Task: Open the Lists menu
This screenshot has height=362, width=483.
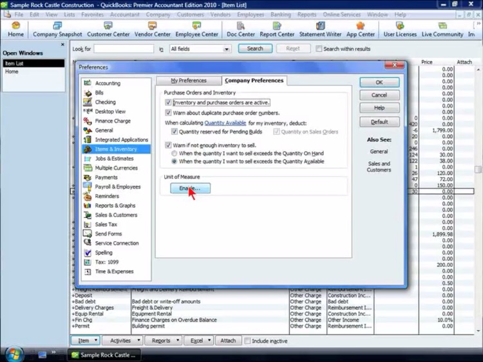Action: pos(70,14)
